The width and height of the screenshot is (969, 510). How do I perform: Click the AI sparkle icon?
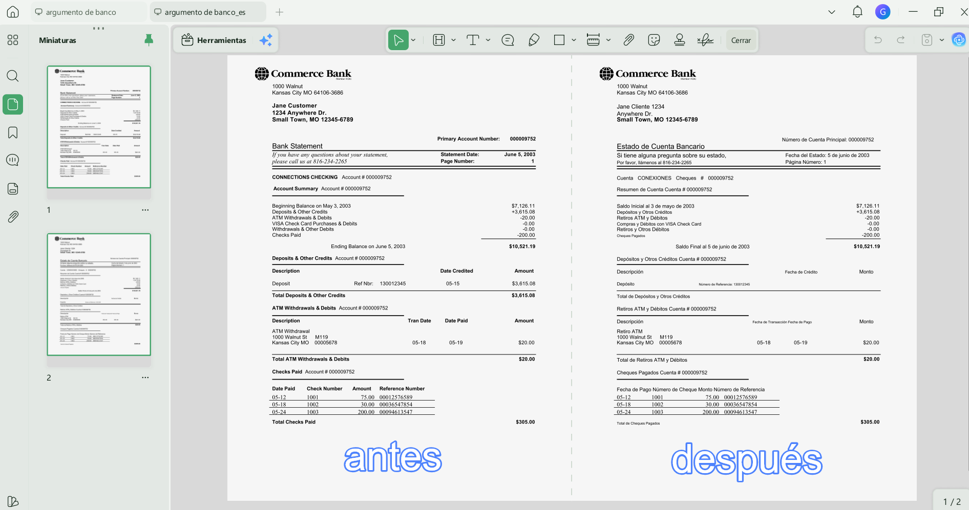coord(266,40)
